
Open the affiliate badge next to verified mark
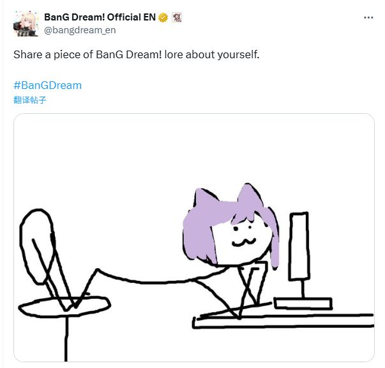[177, 17]
